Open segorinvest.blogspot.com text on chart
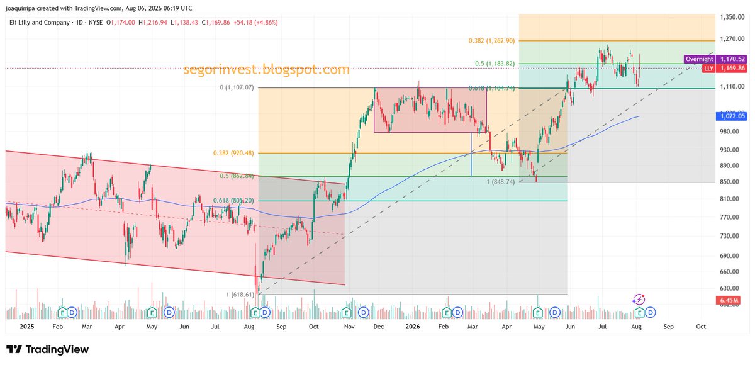This screenshot has height=365, width=755. pyautogui.click(x=267, y=70)
